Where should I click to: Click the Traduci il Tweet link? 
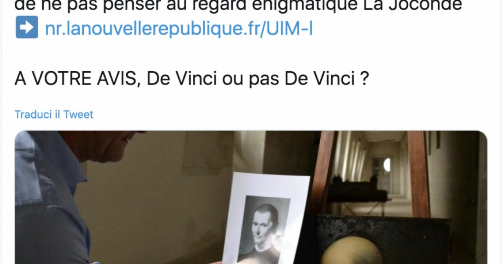(x=54, y=115)
